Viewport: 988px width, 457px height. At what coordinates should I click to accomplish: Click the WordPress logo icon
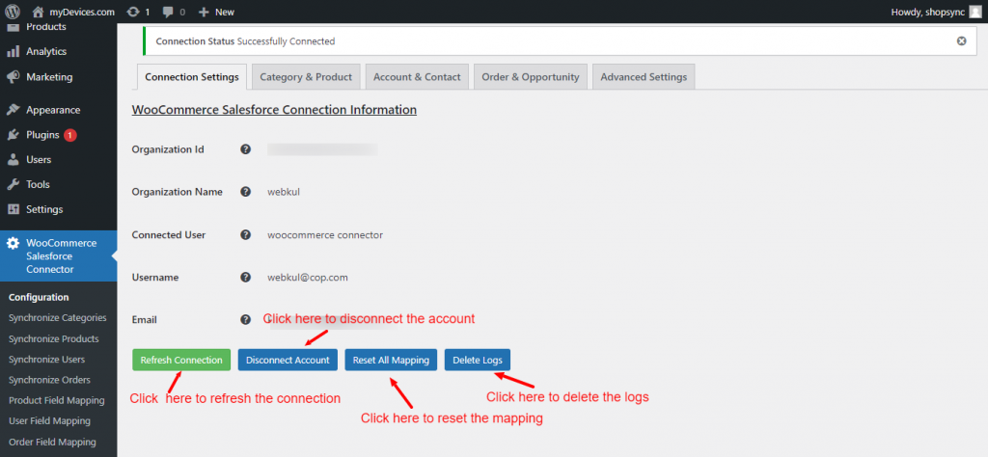[13, 12]
